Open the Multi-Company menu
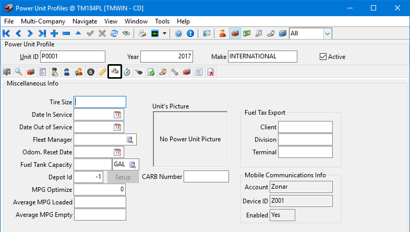 [x=43, y=21]
